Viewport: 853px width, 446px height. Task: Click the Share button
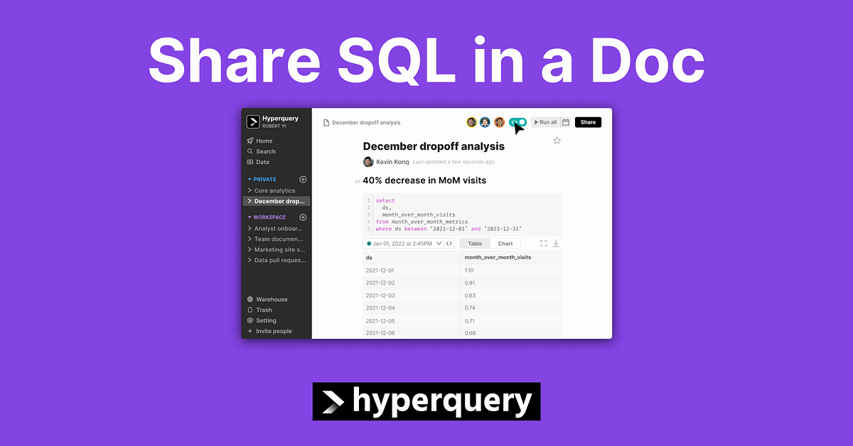(x=588, y=122)
